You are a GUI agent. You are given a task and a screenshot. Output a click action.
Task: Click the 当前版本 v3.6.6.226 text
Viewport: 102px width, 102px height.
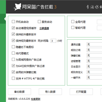19,99
